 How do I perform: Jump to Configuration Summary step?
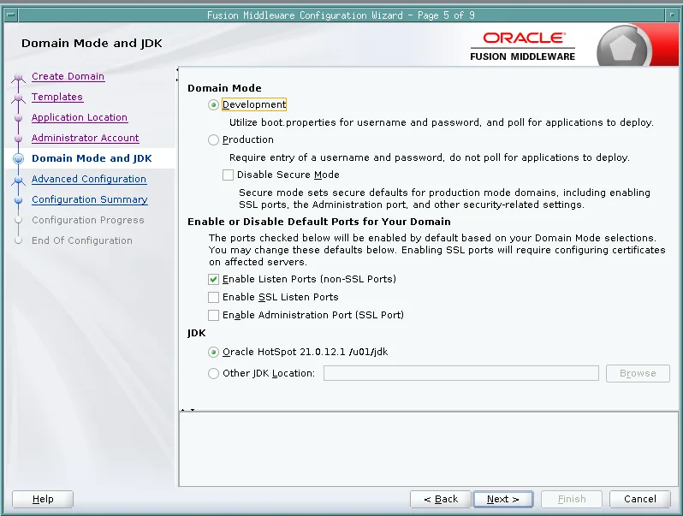coord(90,199)
